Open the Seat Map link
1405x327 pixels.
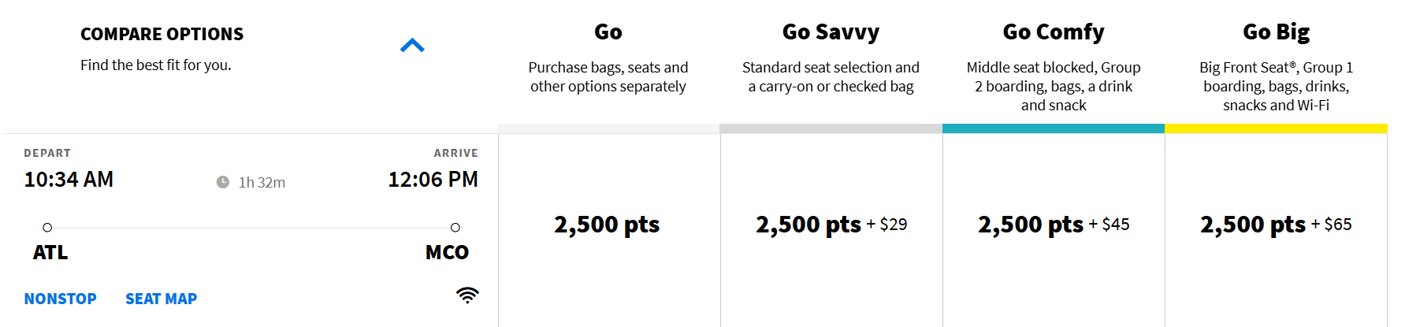(x=161, y=299)
